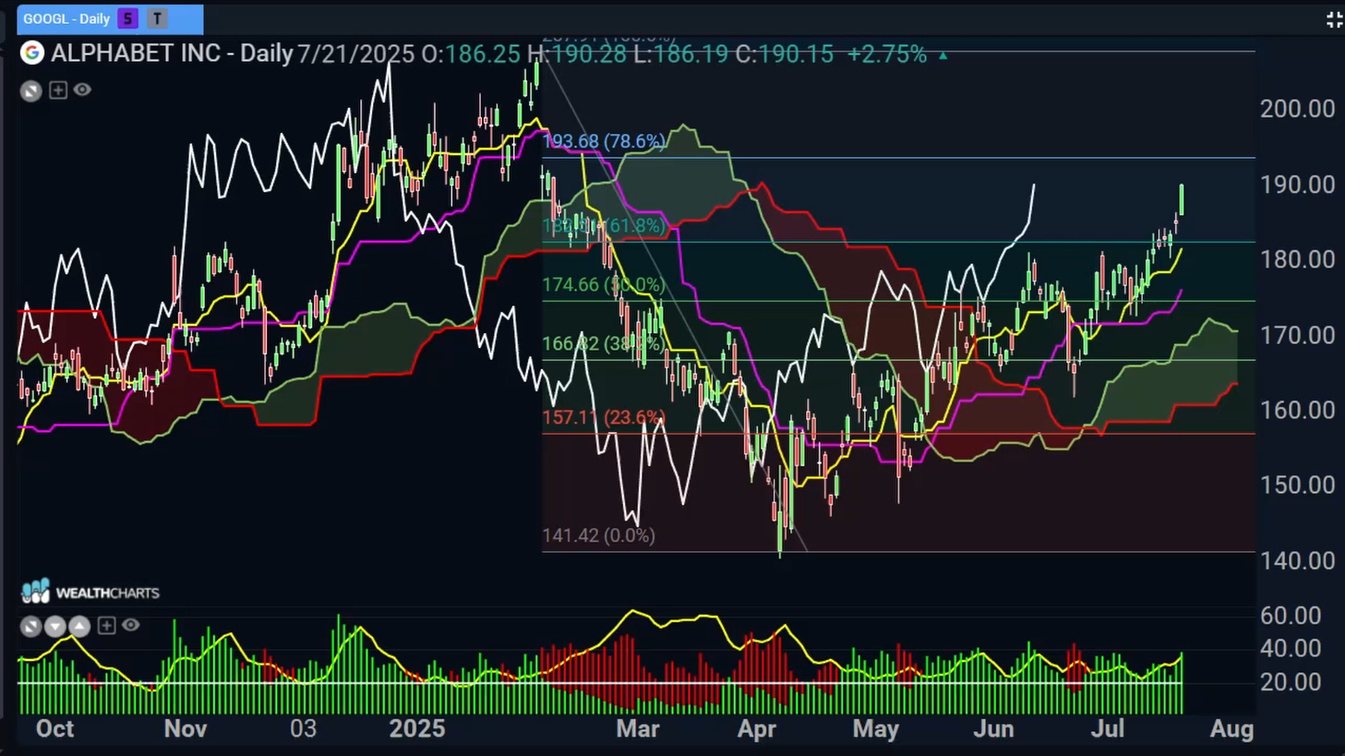The image size is (1345, 756).
Task: Click the 193.68 (78.6%) Fibonacci label
Action: tap(604, 141)
